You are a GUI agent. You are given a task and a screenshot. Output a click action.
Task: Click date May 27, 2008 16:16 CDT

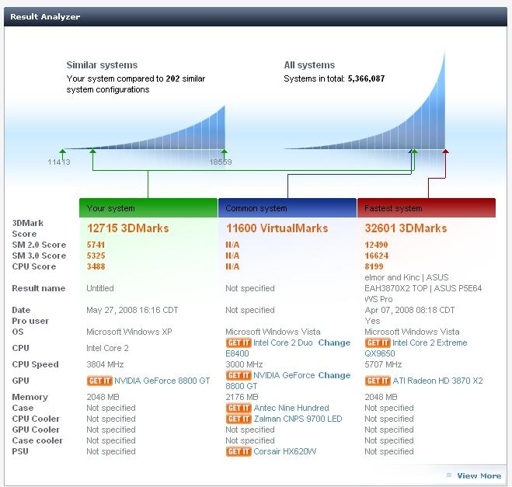[132, 310]
